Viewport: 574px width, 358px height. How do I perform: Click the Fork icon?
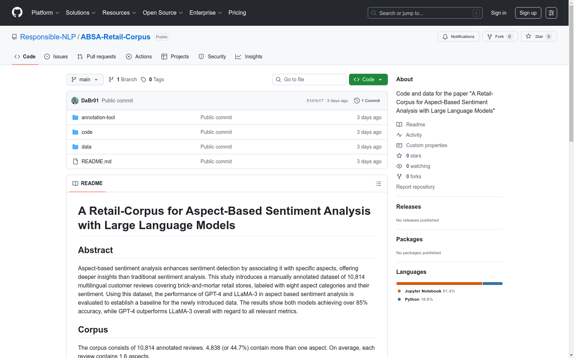489,37
